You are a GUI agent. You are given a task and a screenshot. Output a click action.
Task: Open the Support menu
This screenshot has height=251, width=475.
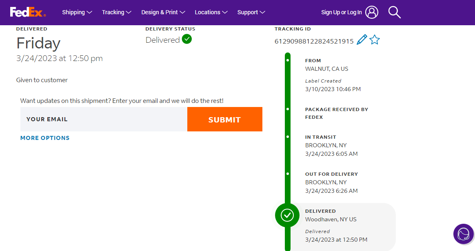(x=251, y=12)
